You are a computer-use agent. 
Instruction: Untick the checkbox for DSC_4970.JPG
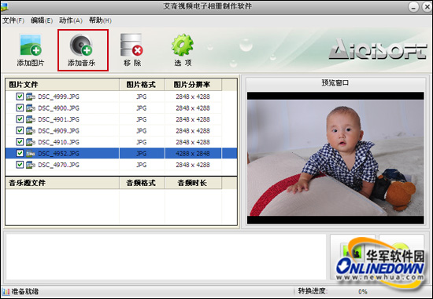coord(20,165)
